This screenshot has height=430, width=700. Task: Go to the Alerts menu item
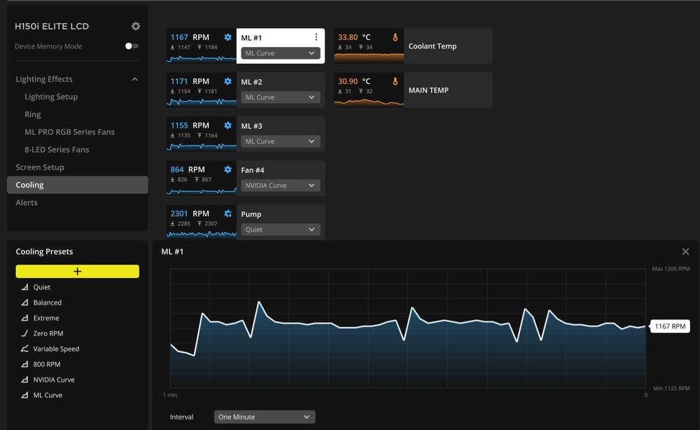27,202
